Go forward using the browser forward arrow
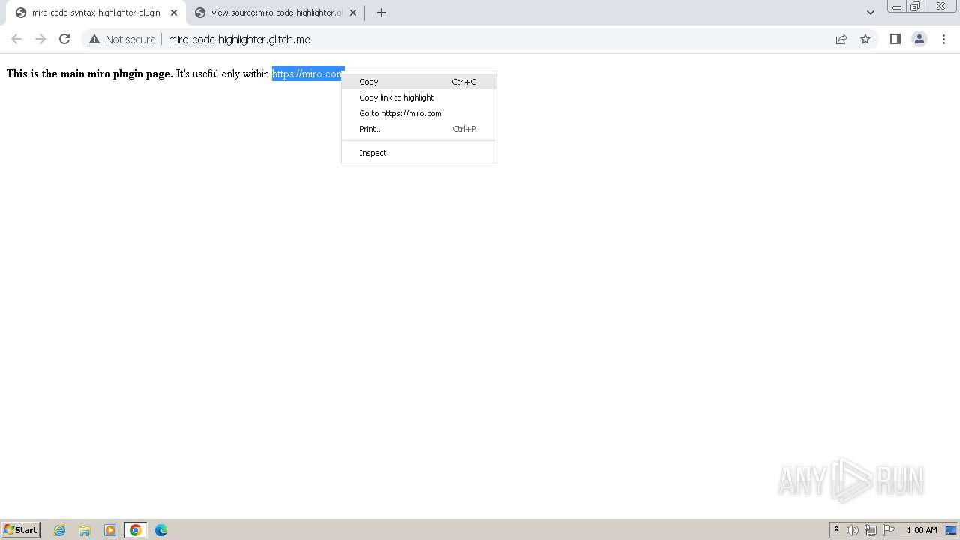The width and height of the screenshot is (960, 540). 40,39
